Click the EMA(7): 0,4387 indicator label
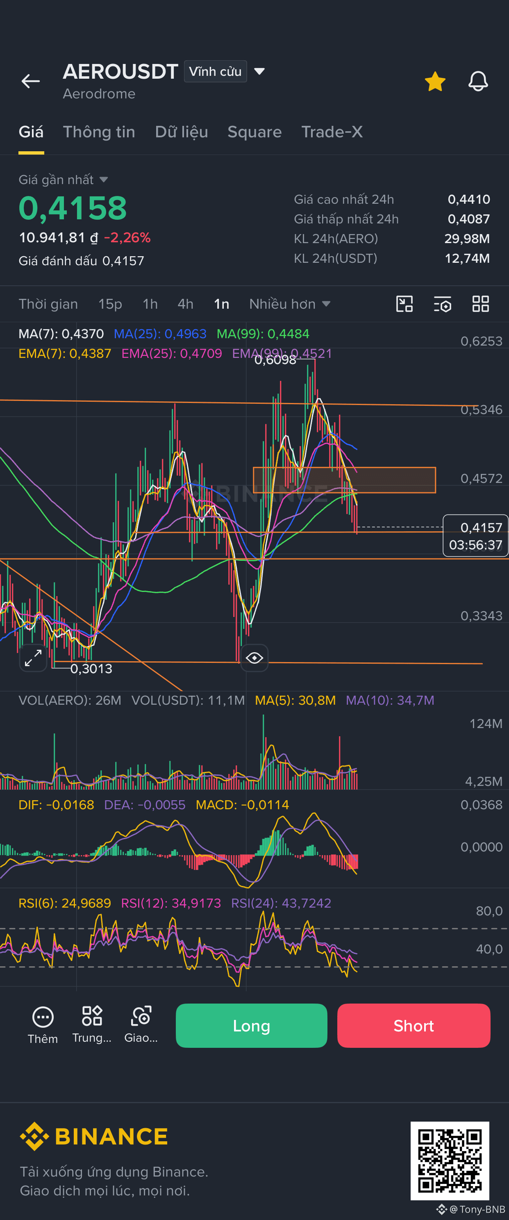 point(65,353)
